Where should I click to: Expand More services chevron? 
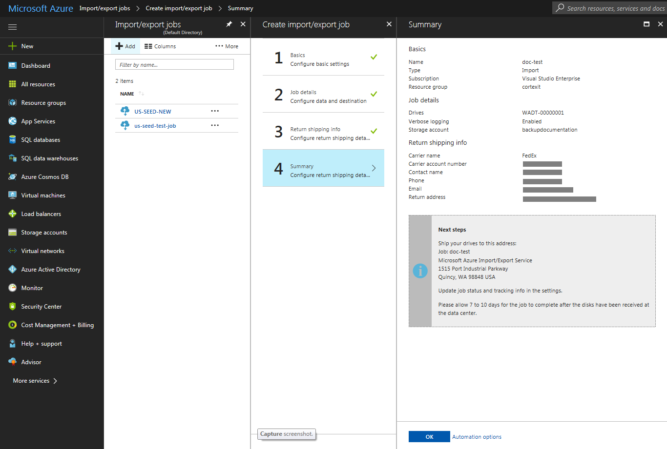(55, 381)
